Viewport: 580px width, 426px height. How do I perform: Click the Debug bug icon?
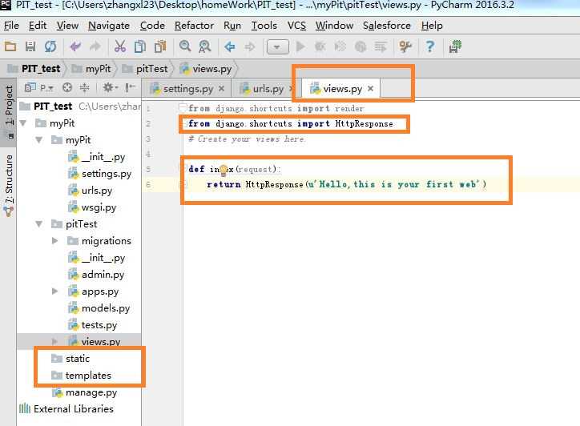(x=320, y=46)
